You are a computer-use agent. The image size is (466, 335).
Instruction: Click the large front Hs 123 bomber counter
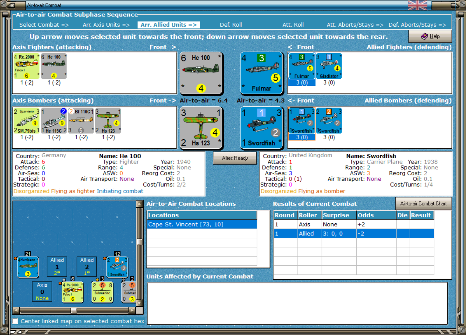(201, 128)
